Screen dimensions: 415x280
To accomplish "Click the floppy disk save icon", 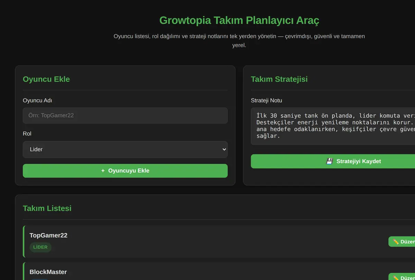I will [x=330, y=161].
